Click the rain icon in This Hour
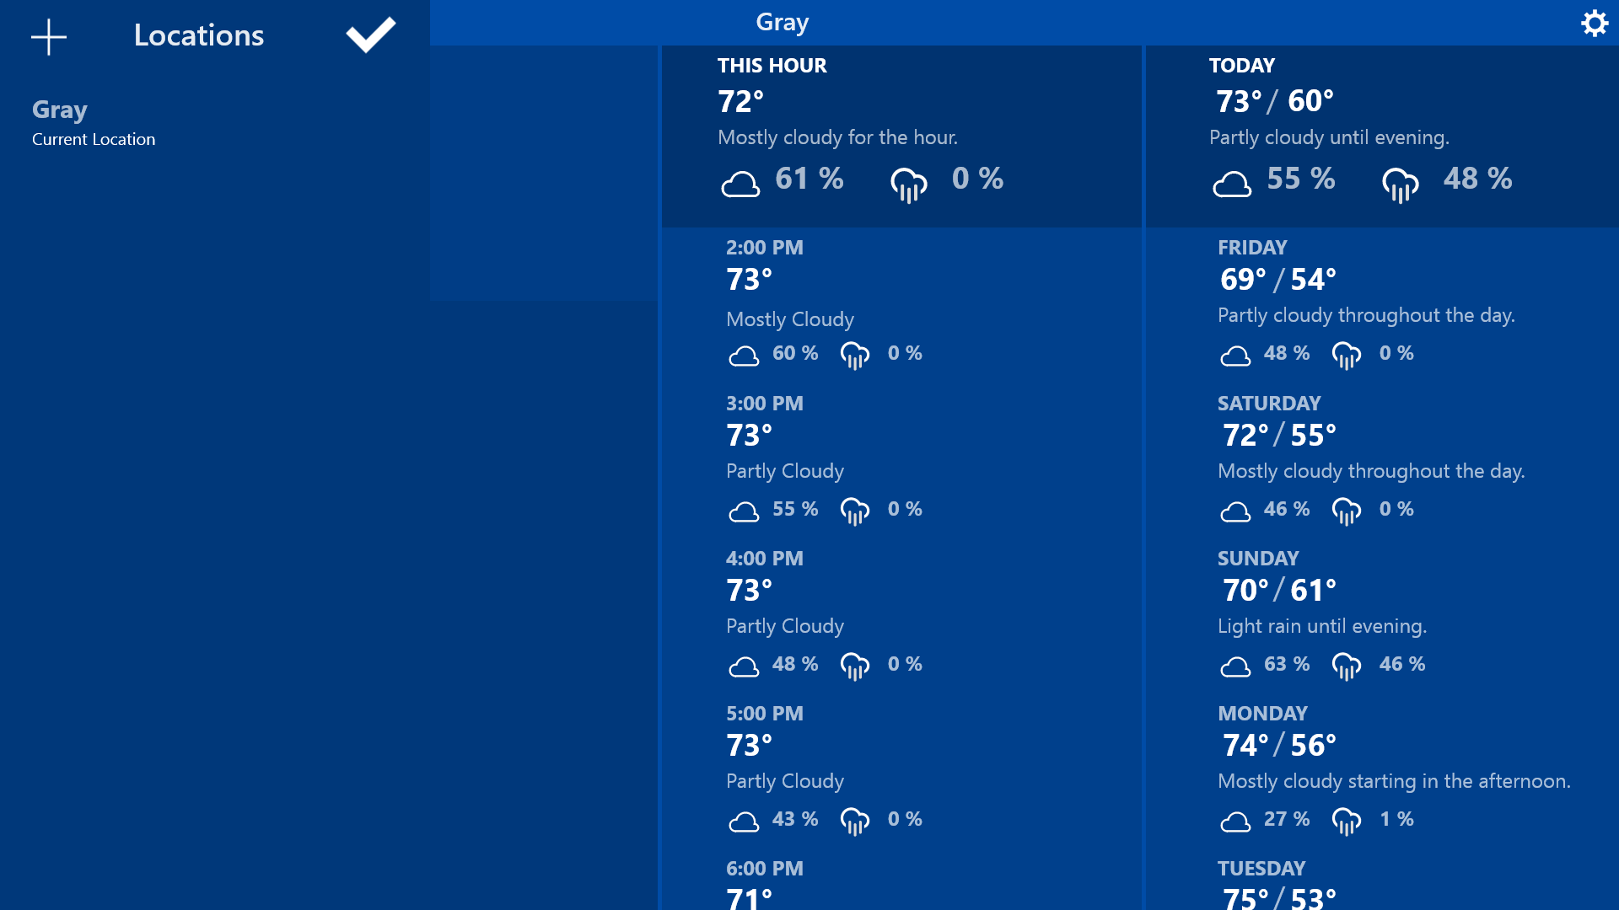This screenshot has height=910, width=1619. (x=908, y=185)
